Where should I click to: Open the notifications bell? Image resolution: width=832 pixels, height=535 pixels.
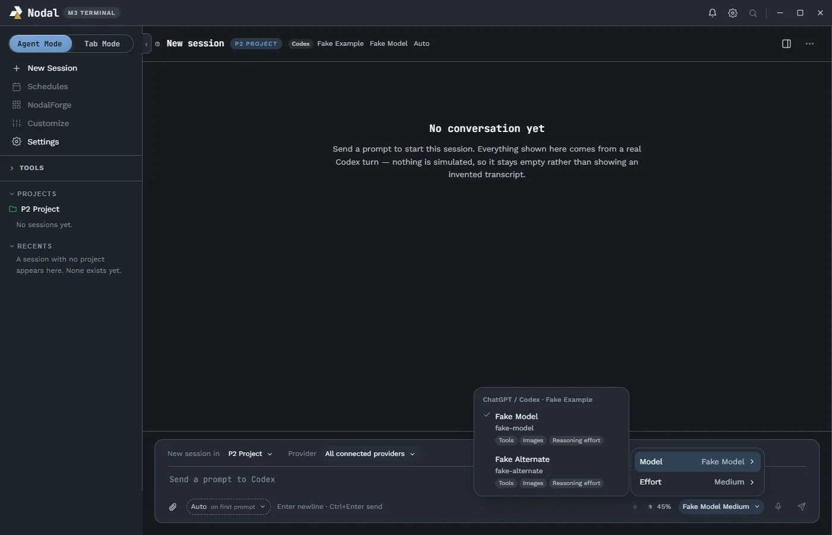[x=712, y=13]
